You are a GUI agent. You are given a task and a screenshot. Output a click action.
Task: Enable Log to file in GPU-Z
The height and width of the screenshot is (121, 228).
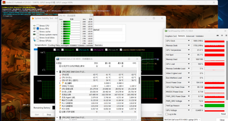pos(167,114)
